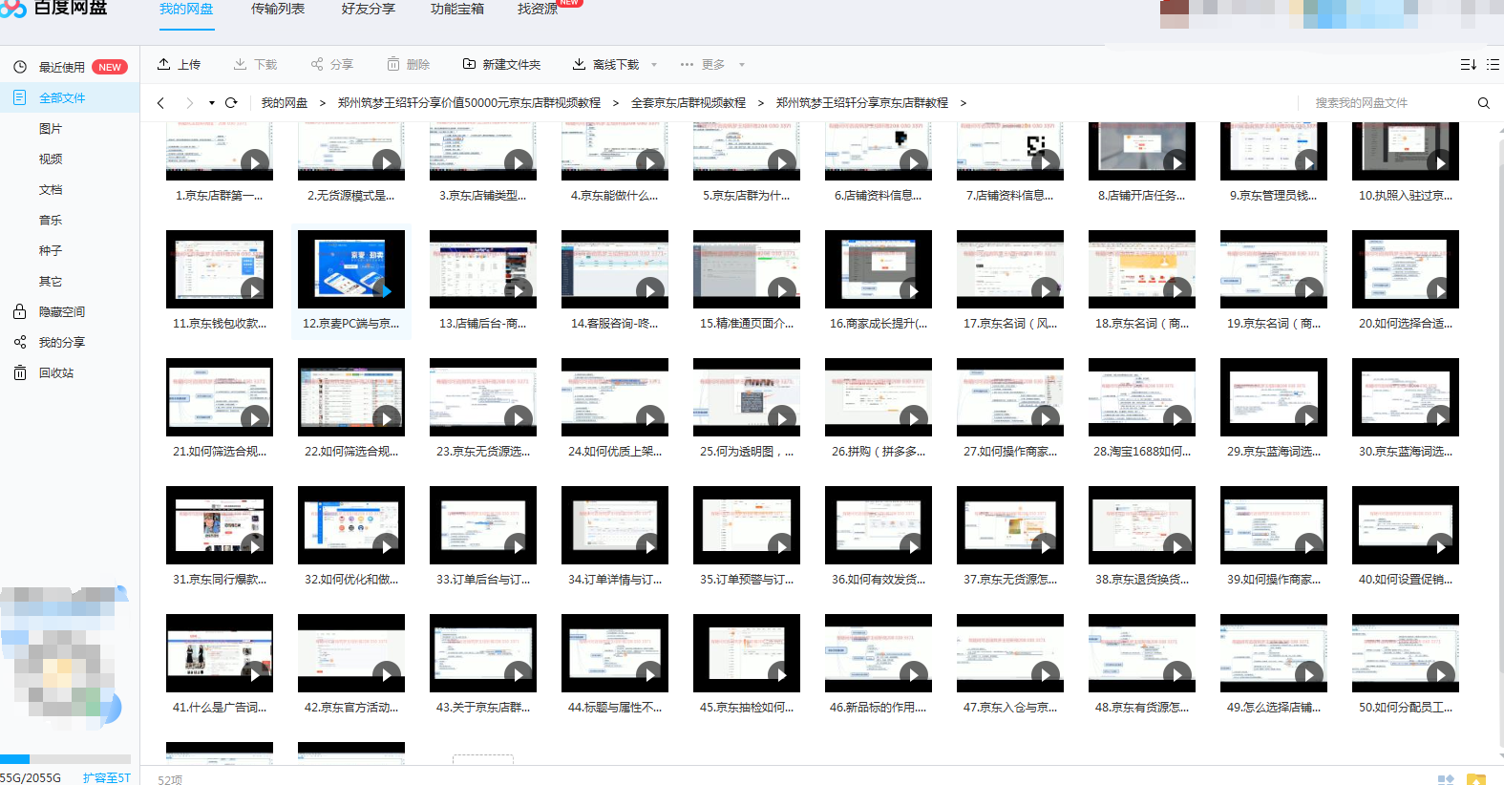Viewport: 1504px width, 785px height.
Task: Go back with the left arrow
Action: (160, 103)
